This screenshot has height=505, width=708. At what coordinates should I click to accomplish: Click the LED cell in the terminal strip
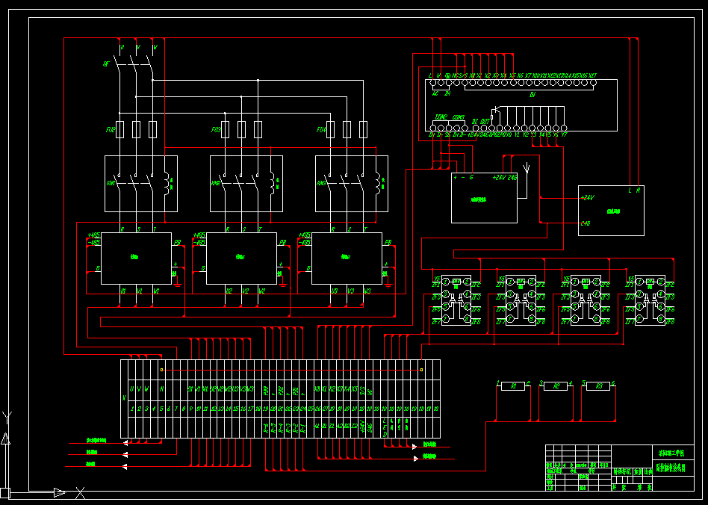click(385, 427)
